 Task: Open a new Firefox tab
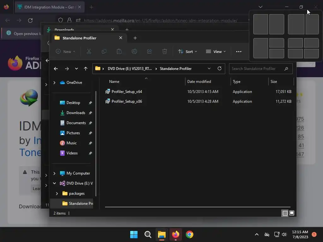coord(91,7)
